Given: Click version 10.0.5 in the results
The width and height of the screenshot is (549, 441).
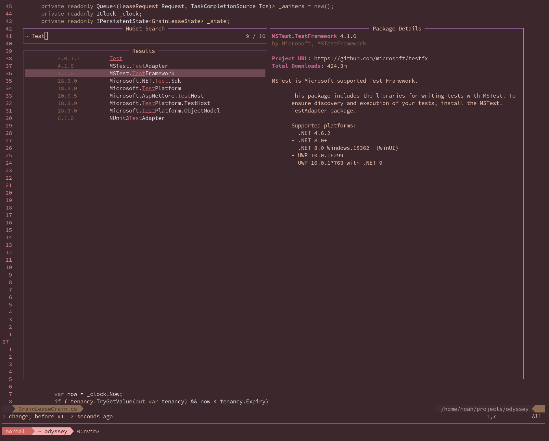Looking at the screenshot, I should (67, 96).
